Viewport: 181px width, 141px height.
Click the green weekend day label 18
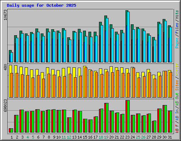point(101,137)
